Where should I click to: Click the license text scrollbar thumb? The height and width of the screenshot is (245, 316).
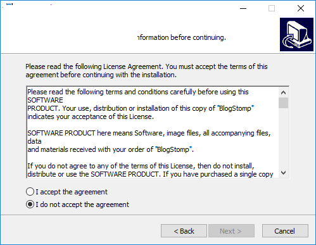pyautogui.click(x=283, y=103)
